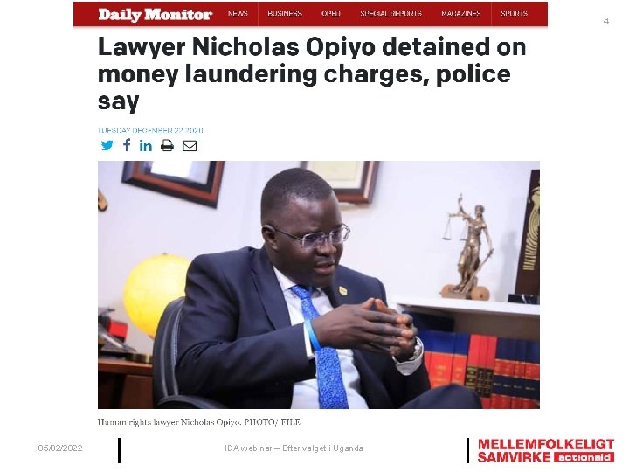The image size is (629, 472).
Task: Go to the Oped section
Action: 331,14
